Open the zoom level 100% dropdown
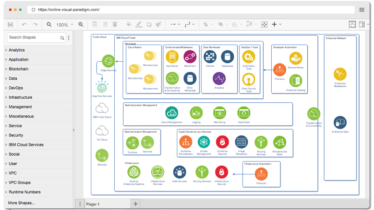Image resolution: width=374 pixels, height=210 pixels. point(64,25)
